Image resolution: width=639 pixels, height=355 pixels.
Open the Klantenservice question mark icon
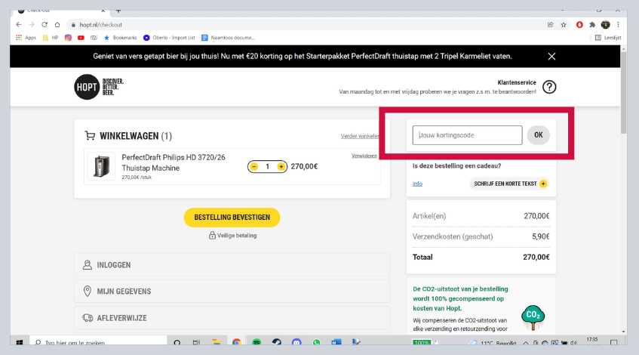(x=549, y=87)
